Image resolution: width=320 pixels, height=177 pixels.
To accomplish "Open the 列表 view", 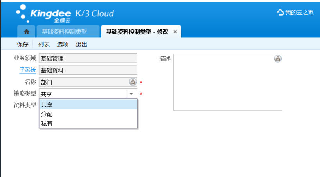I will (44, 44).
